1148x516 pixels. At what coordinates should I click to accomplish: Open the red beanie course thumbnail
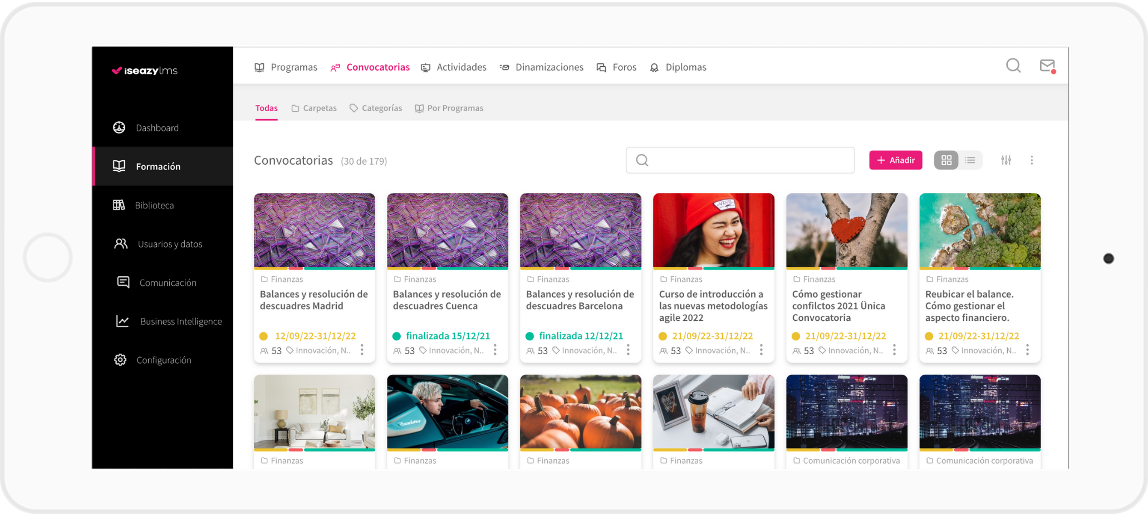click(713, 230)
